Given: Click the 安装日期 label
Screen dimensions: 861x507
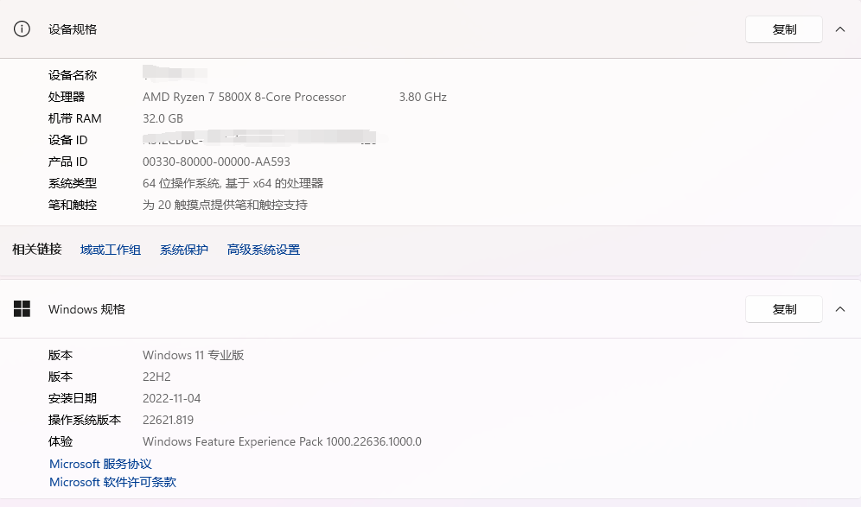Looking at the screenshot, I should (x=73, y=398).
